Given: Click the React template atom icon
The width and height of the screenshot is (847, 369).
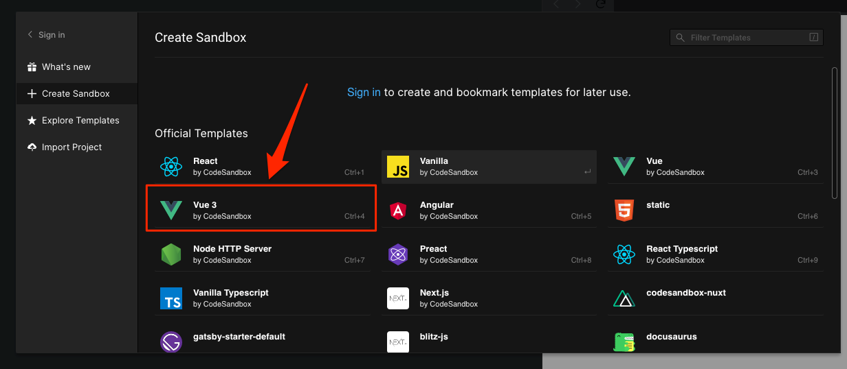Looking at the screenshot, I should point(170,167).
